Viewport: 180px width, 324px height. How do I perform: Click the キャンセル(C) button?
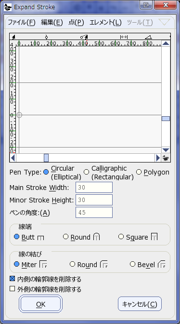(x=140, y=304)
